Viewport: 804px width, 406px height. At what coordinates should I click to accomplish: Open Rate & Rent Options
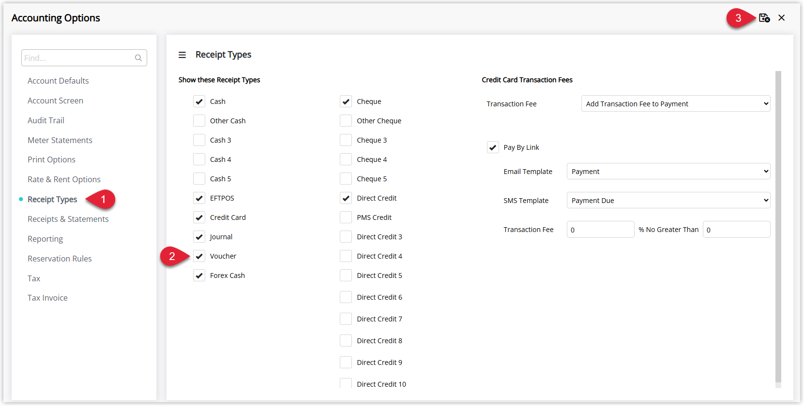tap(64, 179)
